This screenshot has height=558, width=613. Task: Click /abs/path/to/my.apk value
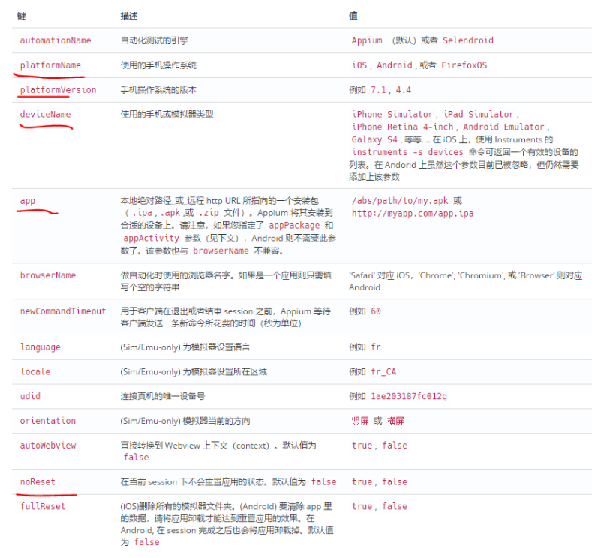coord(400,201)
